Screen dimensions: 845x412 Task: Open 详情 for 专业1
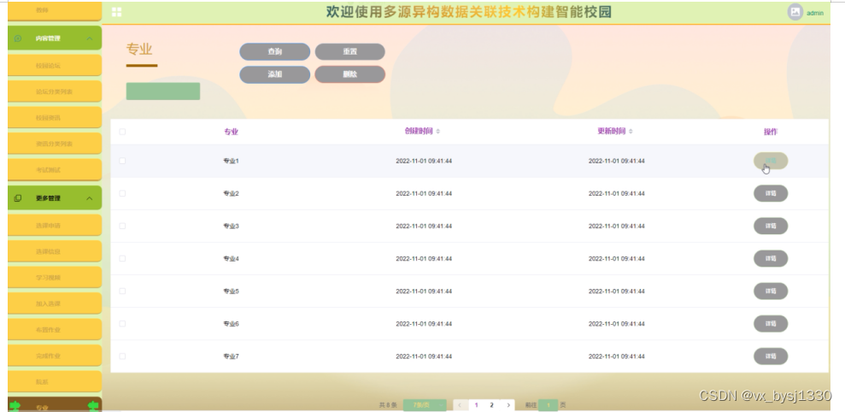pos(771,161)
